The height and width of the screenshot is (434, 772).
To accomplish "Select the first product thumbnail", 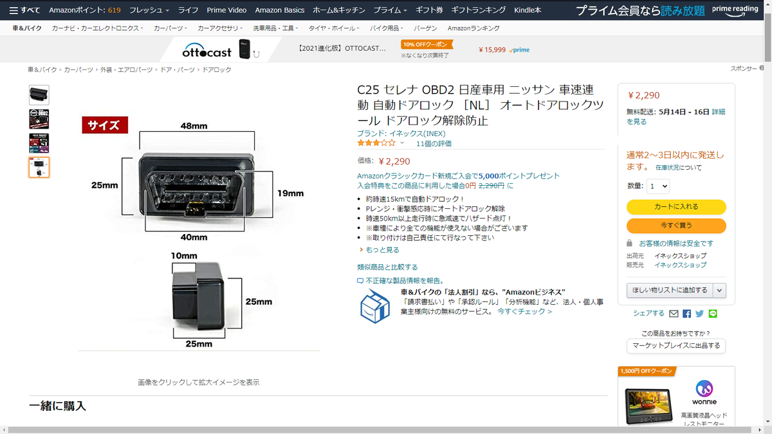I will point(39,95).
